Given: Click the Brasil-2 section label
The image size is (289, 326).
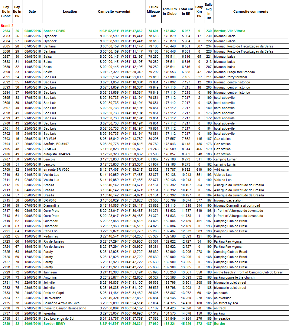Looking at the screenshot, I should 7,26.
